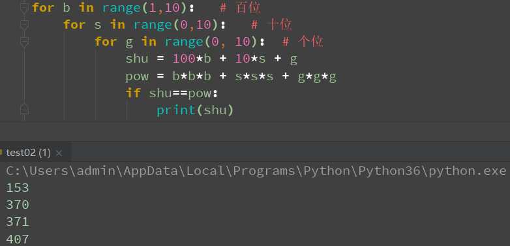The image size is (510, 246).
Task: Click output value 153 in console
Action: 17,188
